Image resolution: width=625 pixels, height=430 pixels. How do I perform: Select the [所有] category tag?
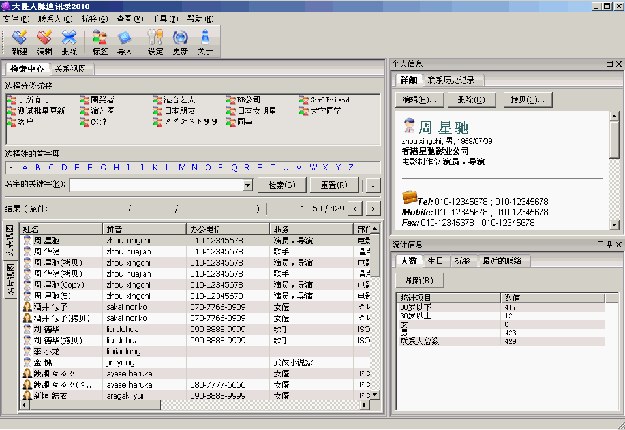28,100
